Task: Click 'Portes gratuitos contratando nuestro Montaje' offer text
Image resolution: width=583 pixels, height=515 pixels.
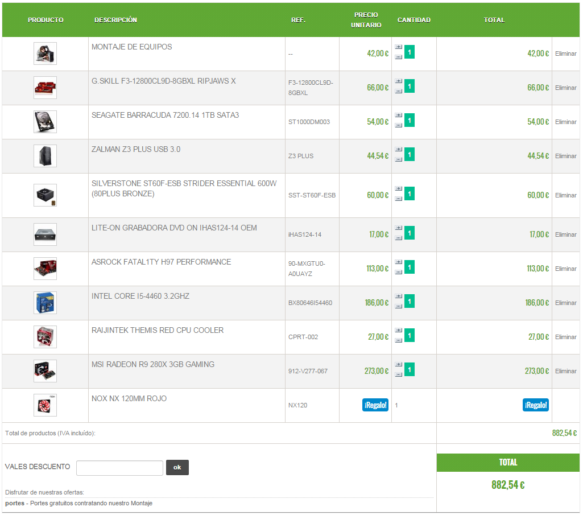Action: click(x=91, y=504)
